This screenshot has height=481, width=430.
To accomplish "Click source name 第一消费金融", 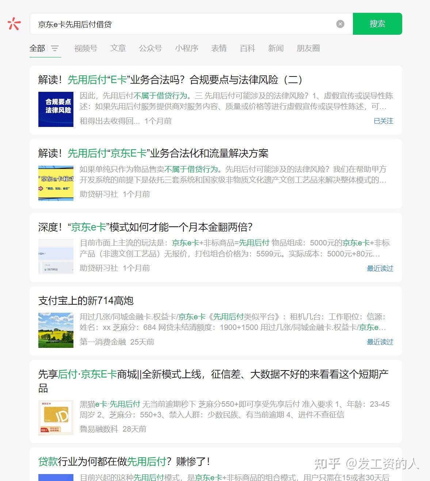I will coord(103,342).
